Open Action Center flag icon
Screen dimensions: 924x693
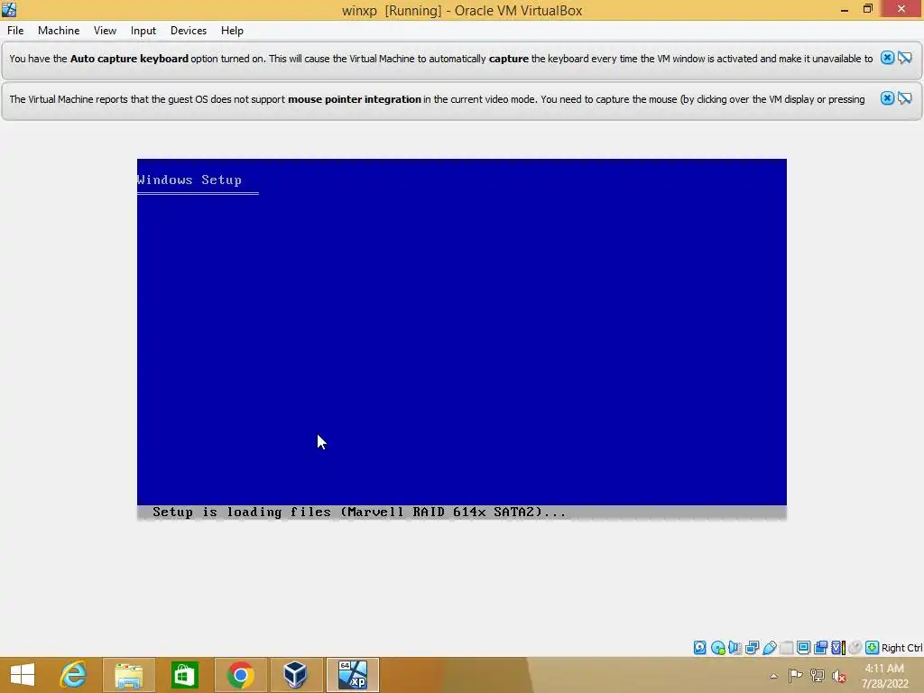[795, 676]
